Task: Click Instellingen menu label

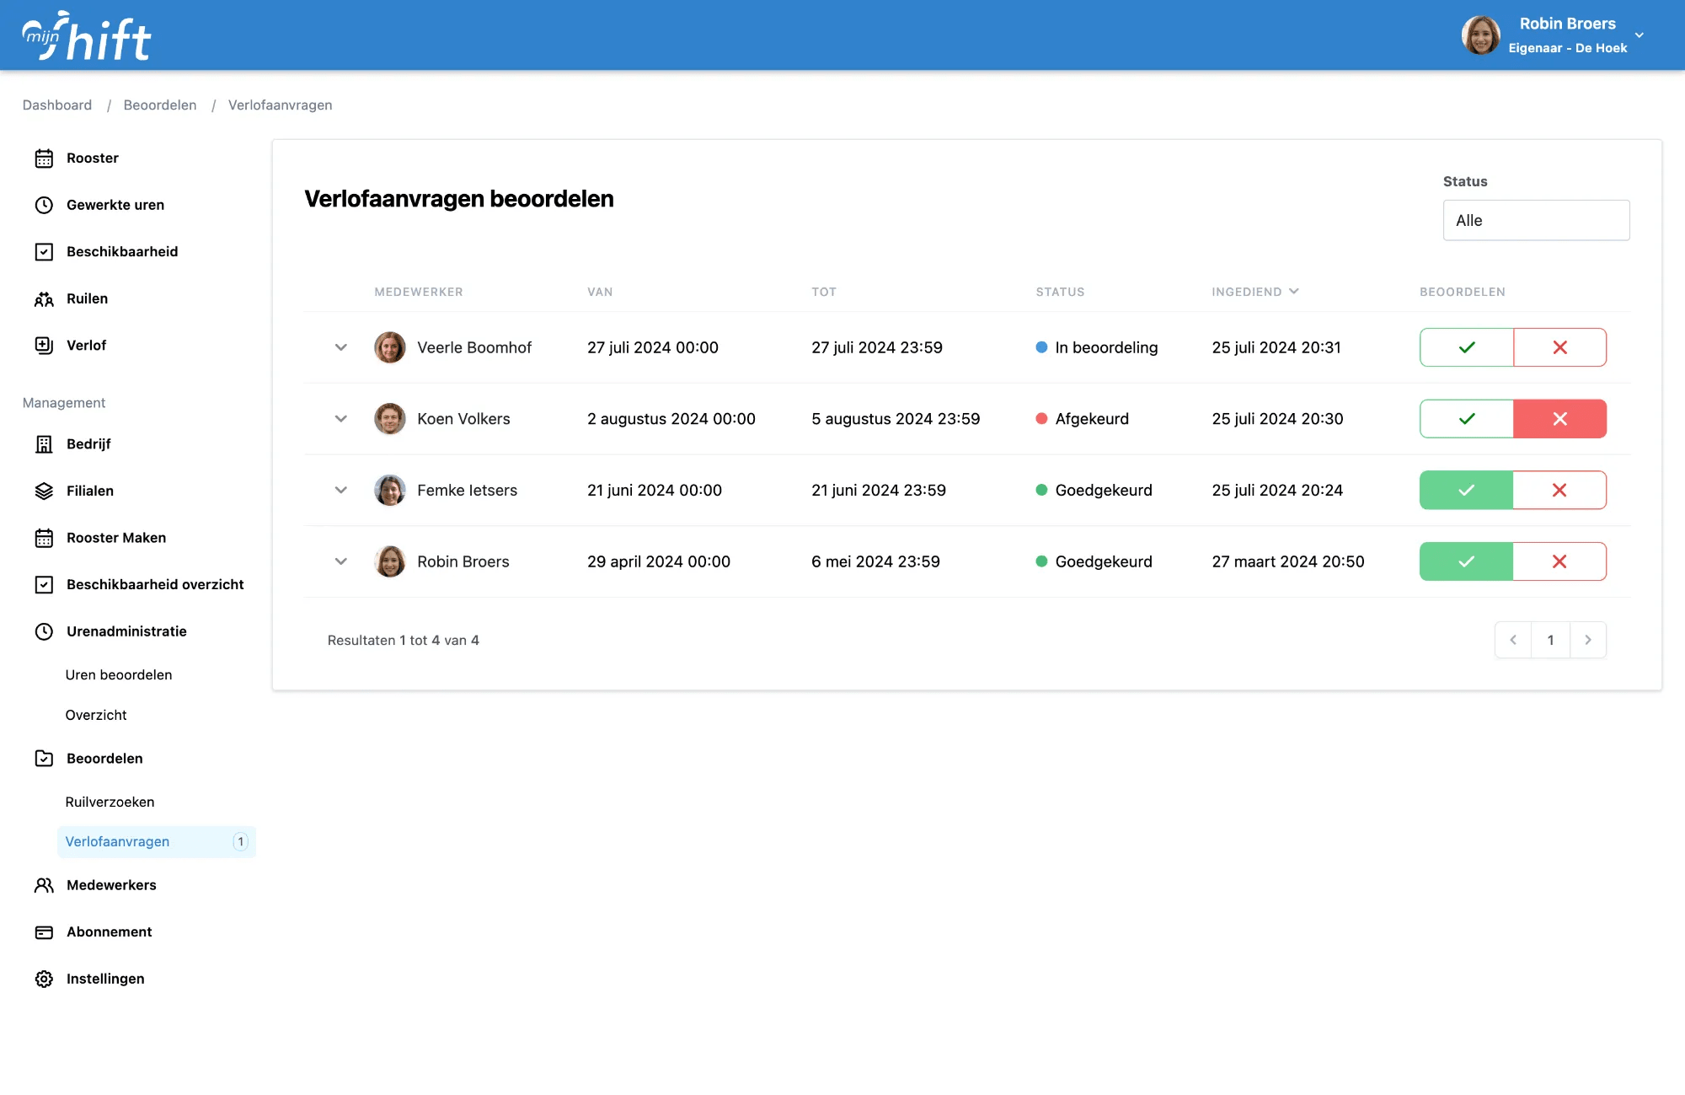Action: pos(105,979)
